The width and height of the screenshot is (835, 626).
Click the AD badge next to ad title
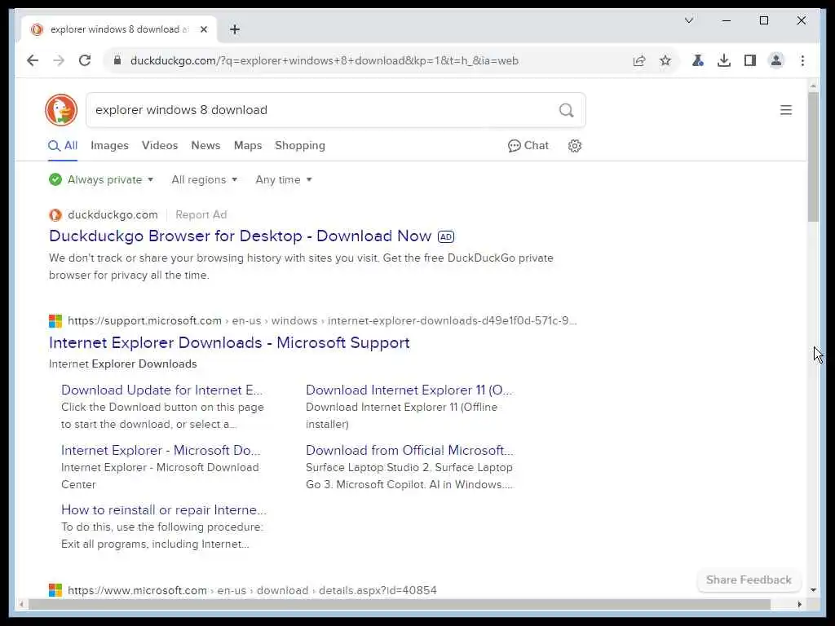coord(446,237)
